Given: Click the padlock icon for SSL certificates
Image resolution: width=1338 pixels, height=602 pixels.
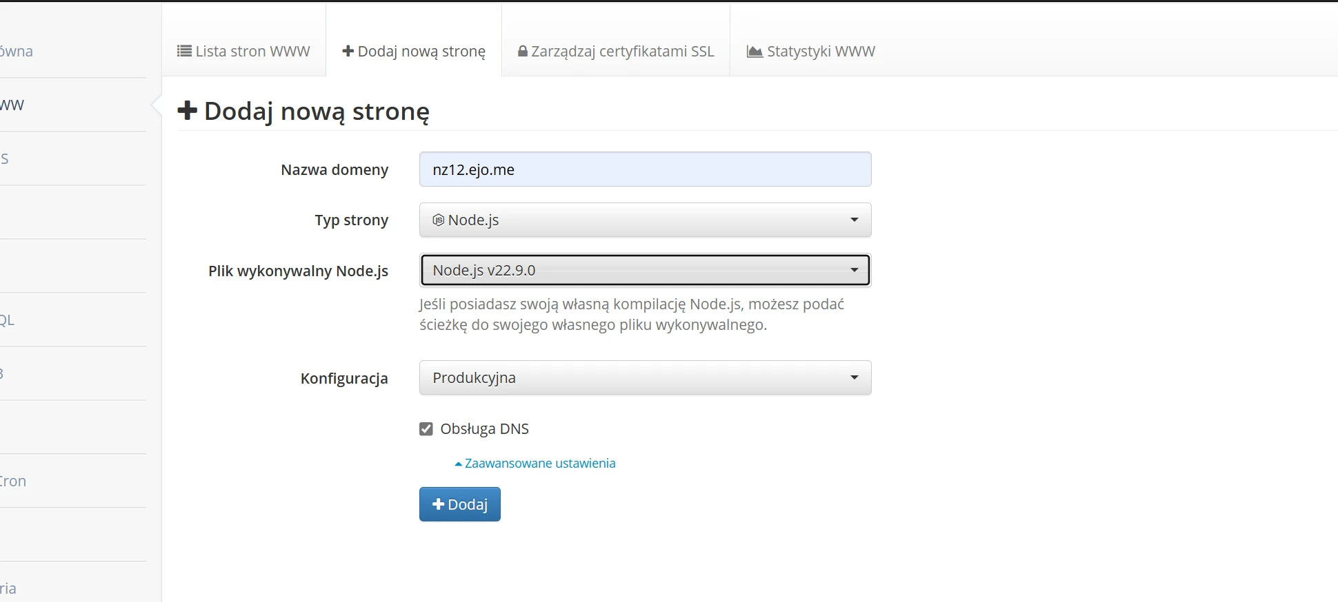Looking at the screenshot, I should click(x=523, y=52).
